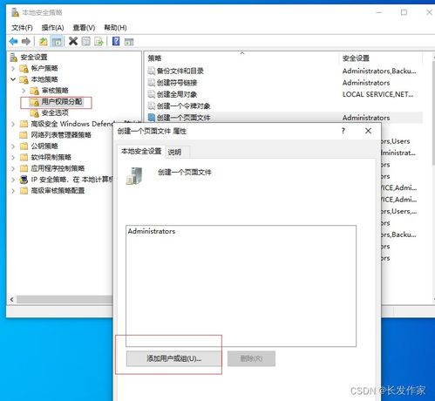Switch to the 说明 tab
Image resolution: width=435 pixels, height=401 pixels.
[x=174, y=152]
